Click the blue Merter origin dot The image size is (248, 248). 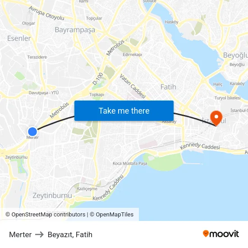(32, 132)
